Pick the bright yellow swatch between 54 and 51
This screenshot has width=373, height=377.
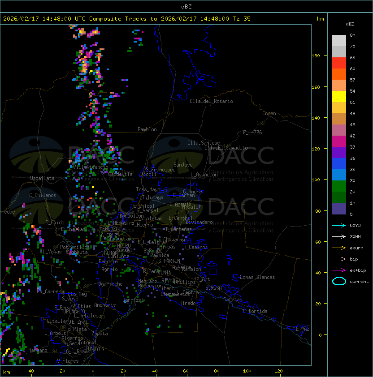[x=339, y=96]
